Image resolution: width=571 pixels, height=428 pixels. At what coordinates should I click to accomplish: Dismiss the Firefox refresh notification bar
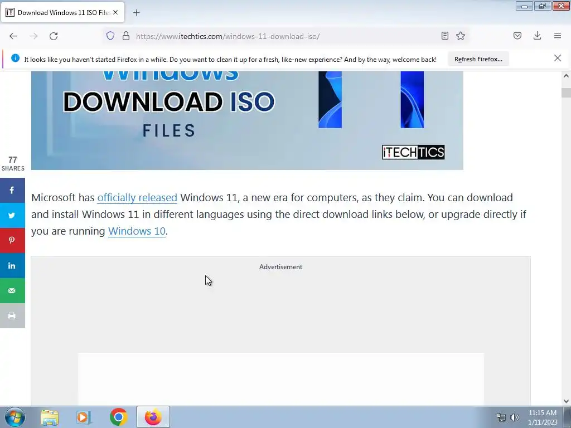click(x=557, y=58)
